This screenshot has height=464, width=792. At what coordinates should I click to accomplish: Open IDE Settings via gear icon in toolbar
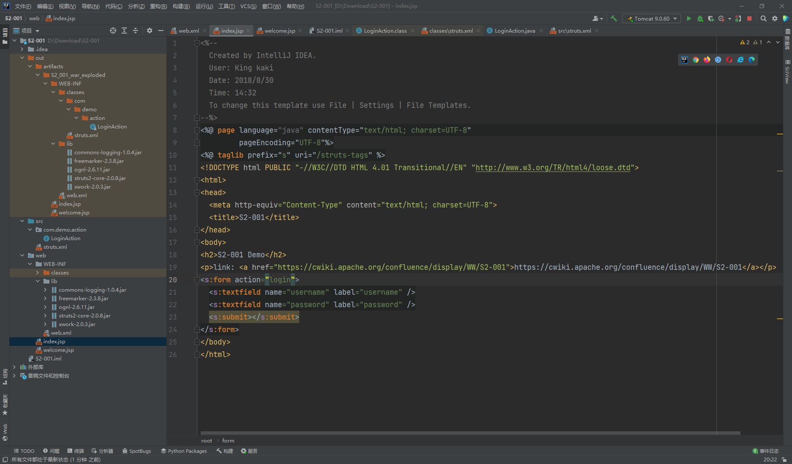(775, 18)
